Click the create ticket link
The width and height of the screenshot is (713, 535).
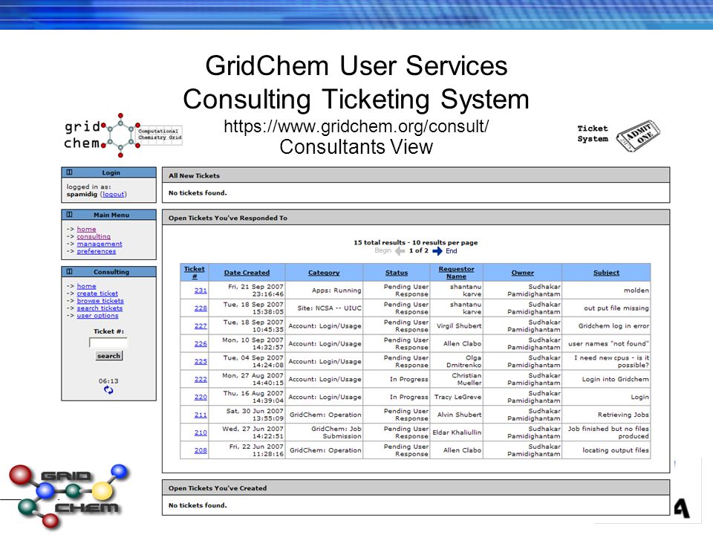click(x=97, y=294)
